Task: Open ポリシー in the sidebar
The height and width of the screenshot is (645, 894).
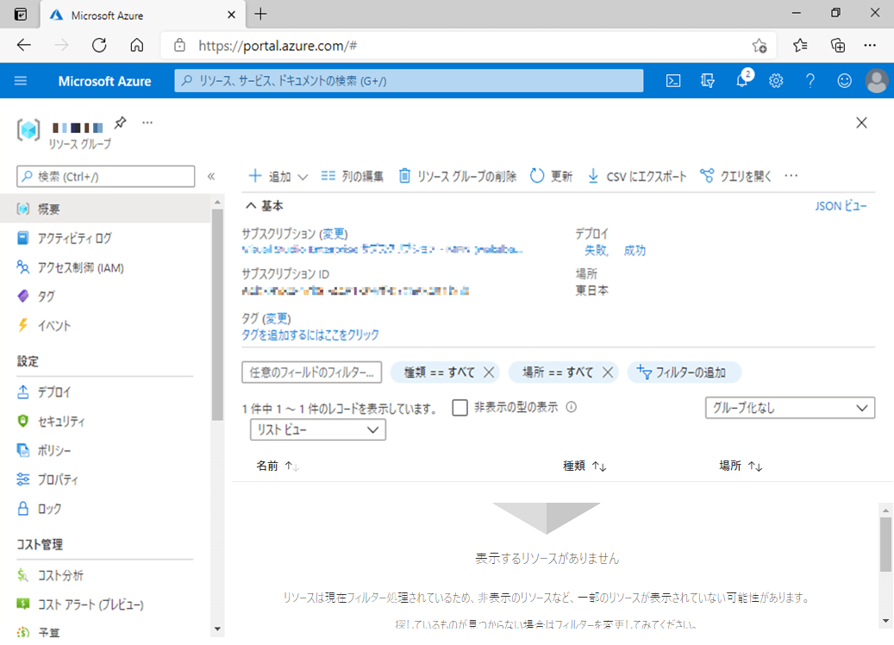Action: tap(105, 450)
